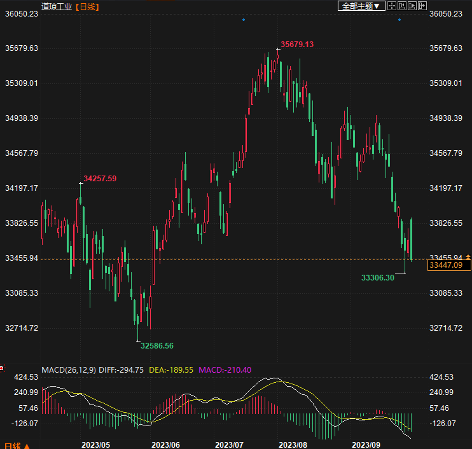Click the second chart tool icon after crosshair
Screen dimensions: 472x449
click(x=402, y=6)
